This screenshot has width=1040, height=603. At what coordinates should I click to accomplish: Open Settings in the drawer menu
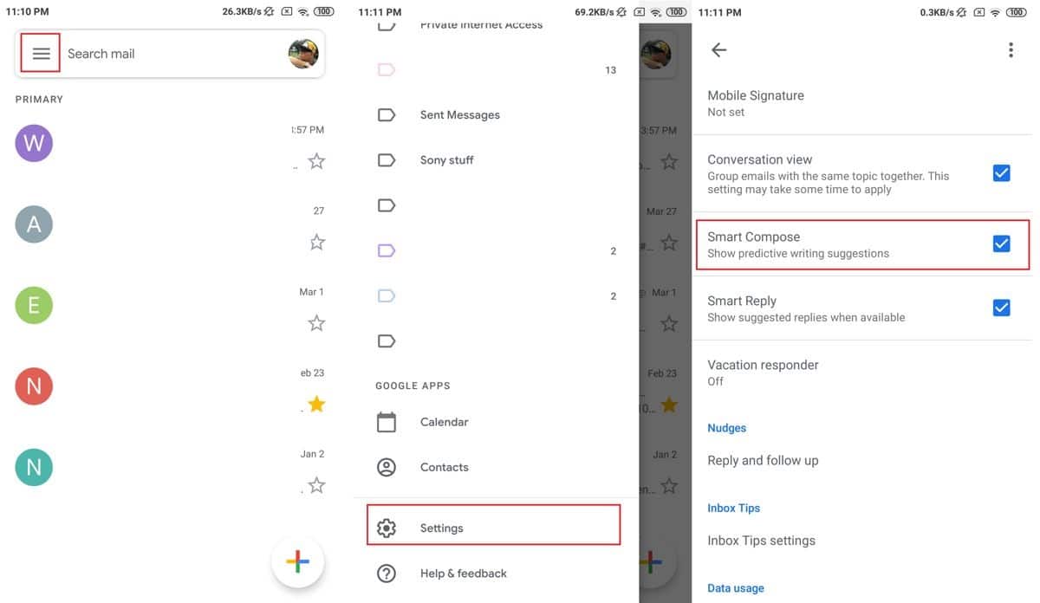(493, 525)
